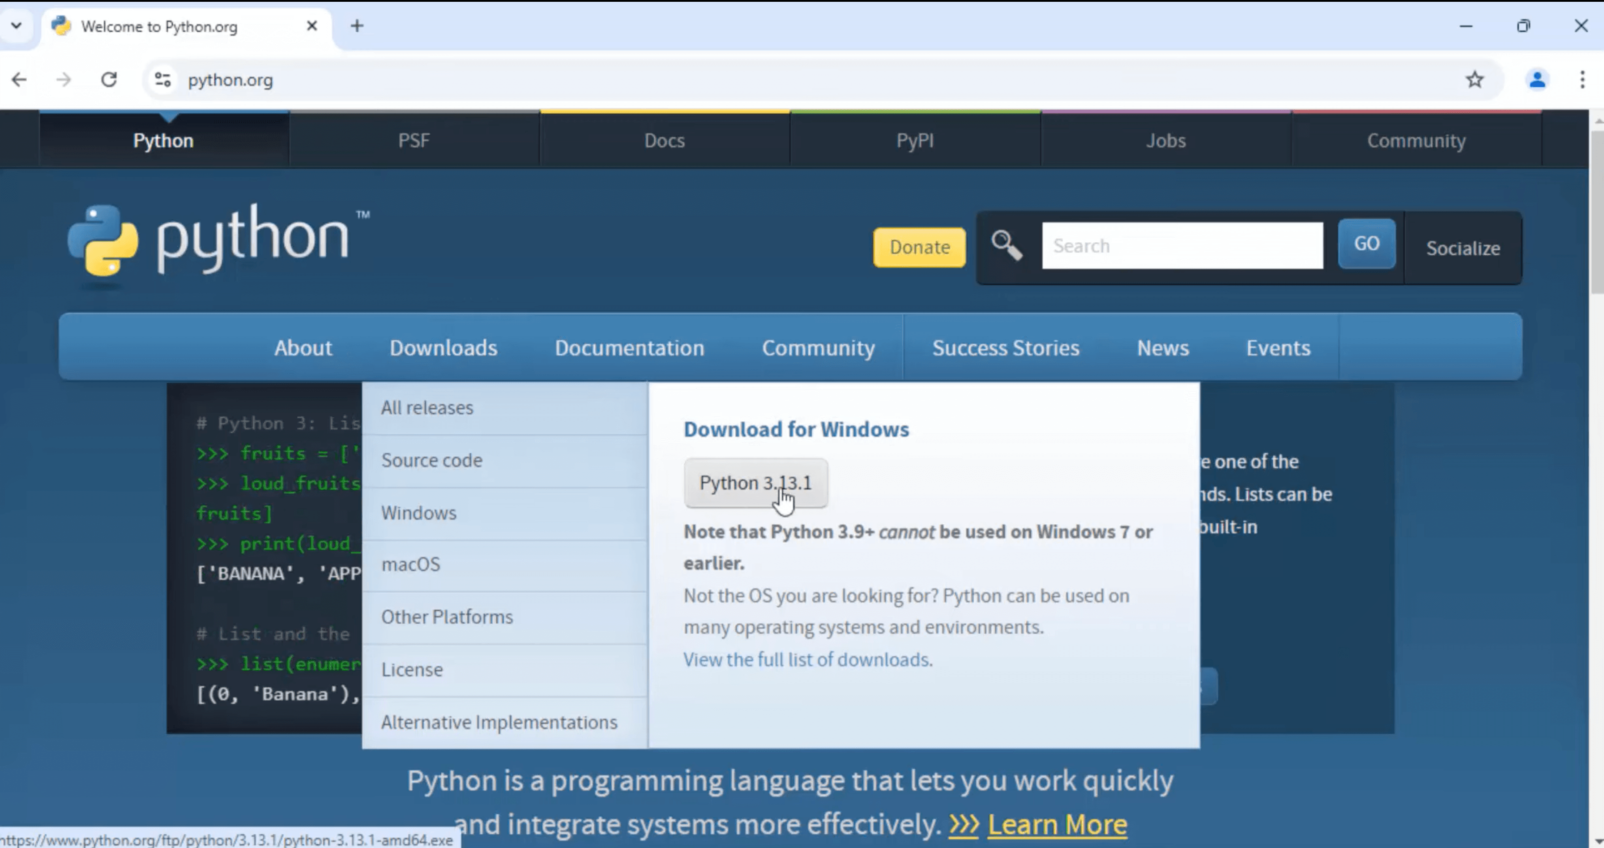Screen dimensions: 1604x848
Task: Click the Download for Windows heading
Action: (x=796, y=429)
